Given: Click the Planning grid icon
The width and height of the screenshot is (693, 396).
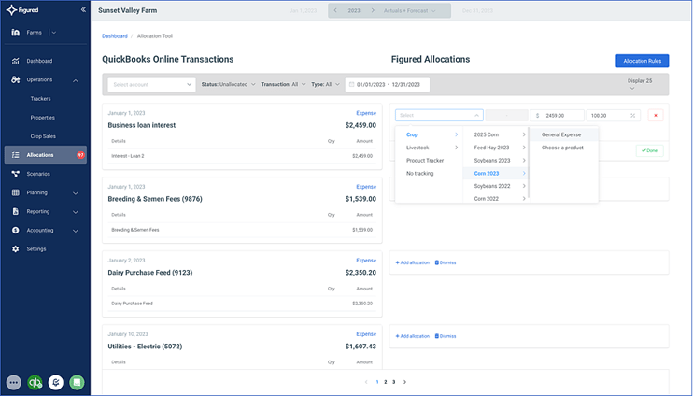Looking at the screenshot, I should click(x=16, y=192).
